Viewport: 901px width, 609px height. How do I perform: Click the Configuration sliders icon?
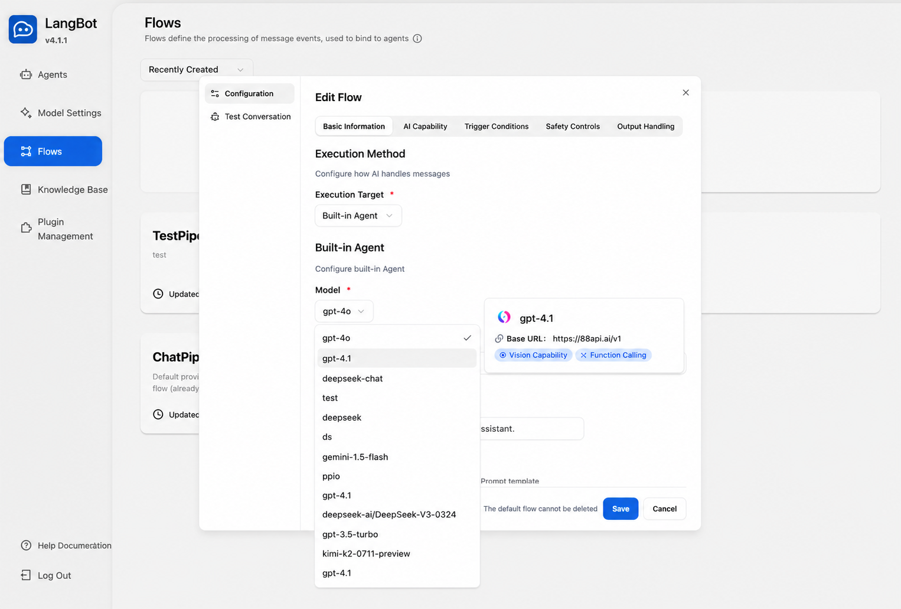click(215, 93)
